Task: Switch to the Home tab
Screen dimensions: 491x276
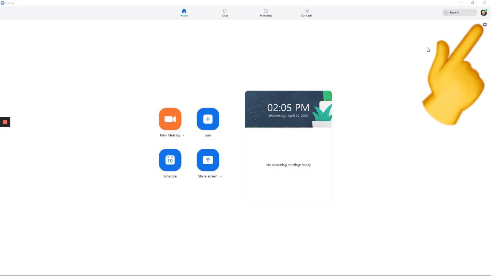Action: click(184, 13)
